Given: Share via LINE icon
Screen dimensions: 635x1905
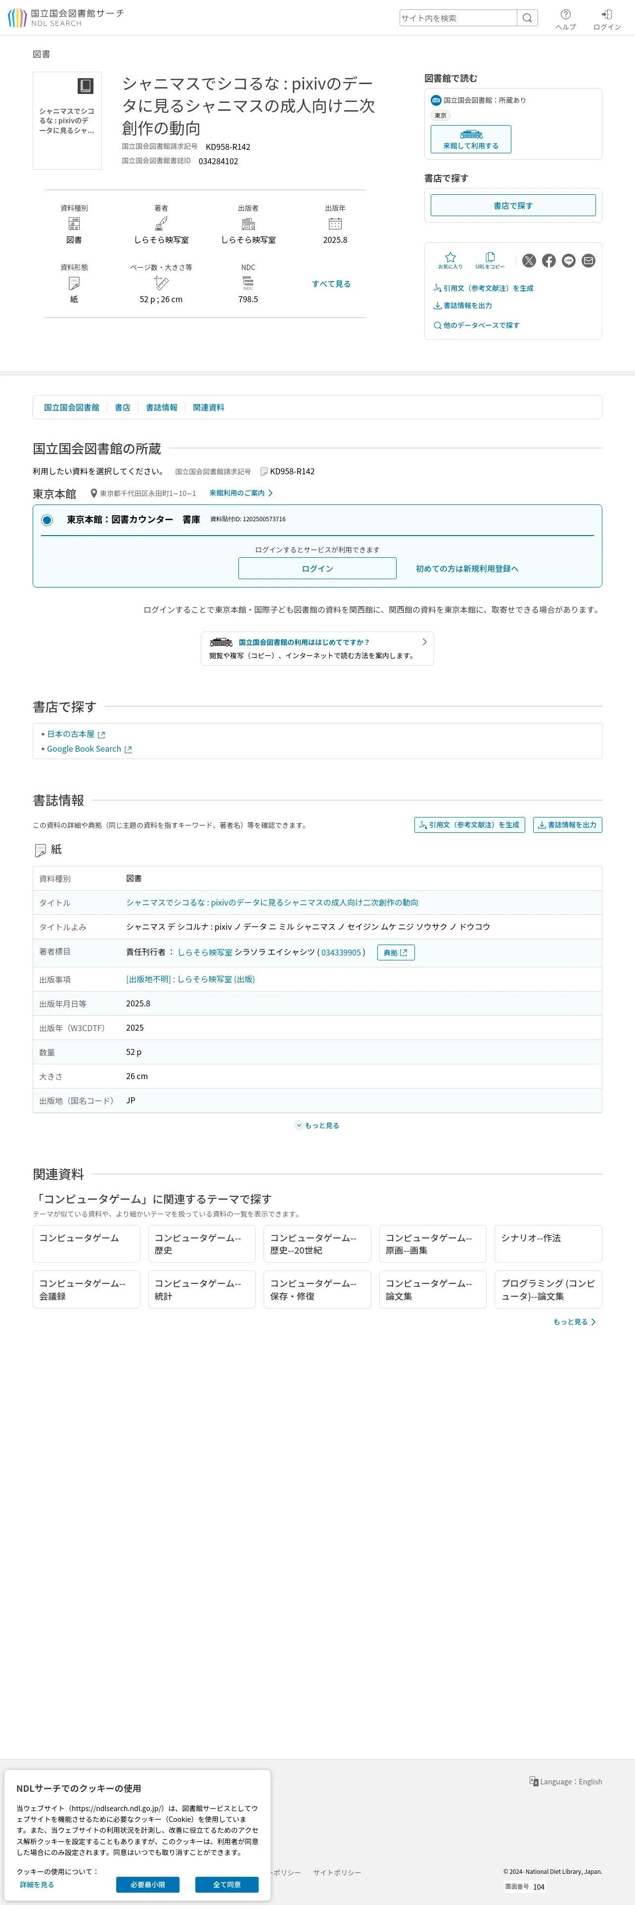Looking at the screenshot, I should (x=568, y=260).
